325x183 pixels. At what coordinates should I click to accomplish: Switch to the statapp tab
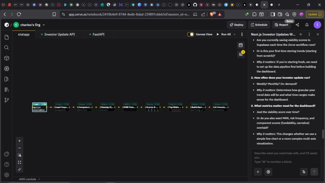(24, 34)
